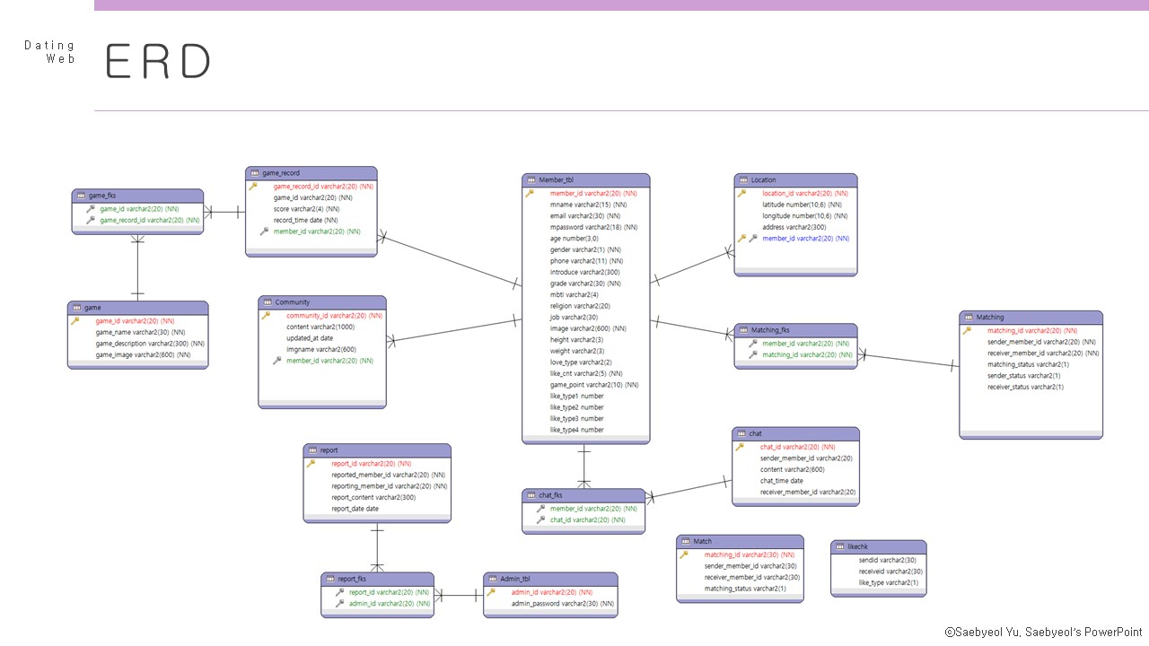Click primary key icon beside game_record_id in game_record

(253, 187)
